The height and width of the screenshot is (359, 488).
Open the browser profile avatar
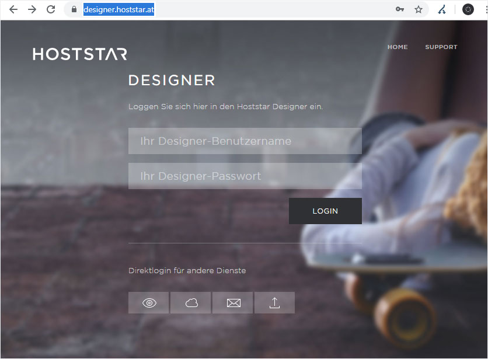coord(468,9)
